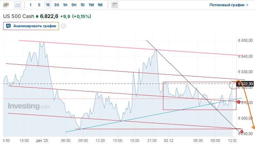Select the 1 minute timeframe
The image size is (255, 144).
30,5
